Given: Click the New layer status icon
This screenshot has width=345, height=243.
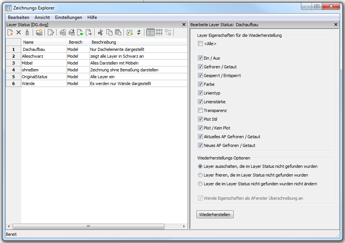Looking at the screenshot, I should (10, 33).
